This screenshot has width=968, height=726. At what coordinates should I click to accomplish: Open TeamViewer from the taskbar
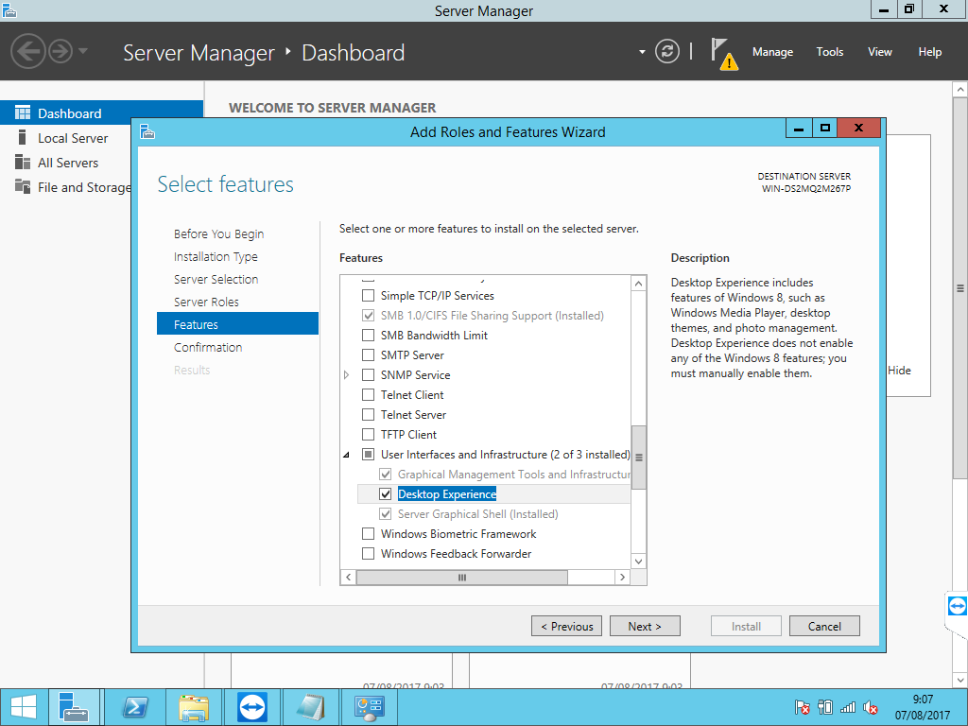251,707
